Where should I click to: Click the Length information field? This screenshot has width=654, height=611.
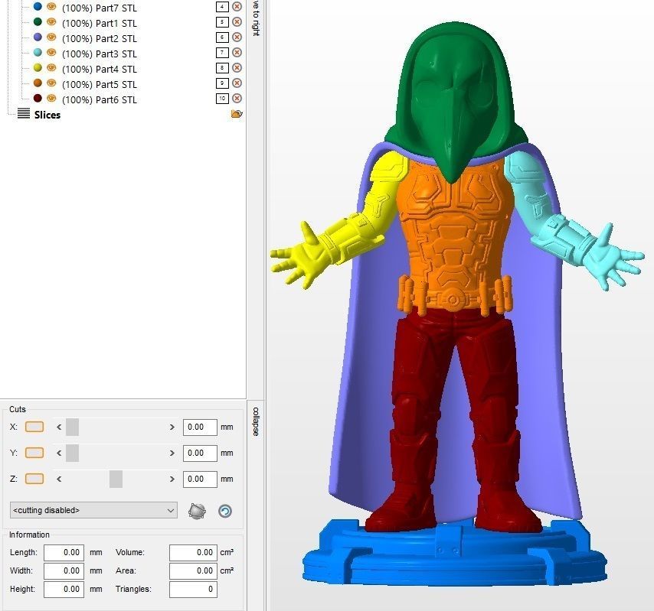[x=64, y=553]
